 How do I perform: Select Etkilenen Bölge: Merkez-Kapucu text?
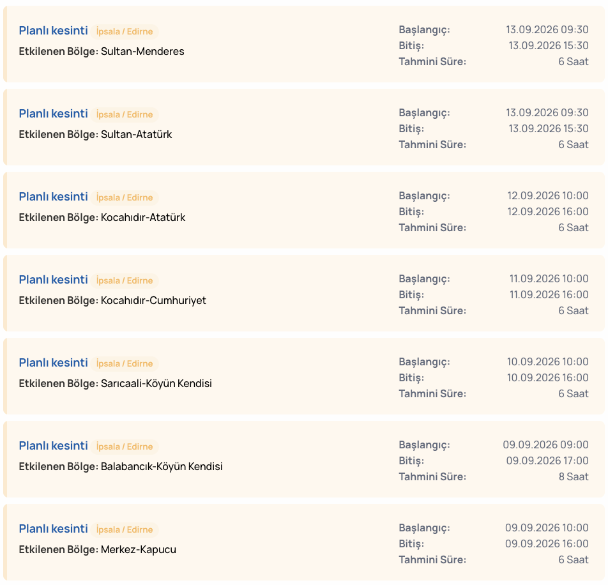coord(97,549)
